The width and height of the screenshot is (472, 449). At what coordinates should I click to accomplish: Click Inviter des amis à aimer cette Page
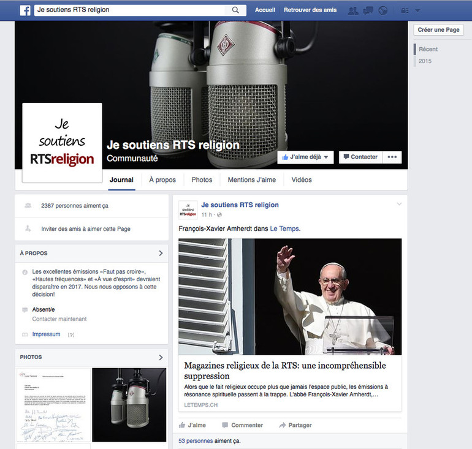tap(86, 229)
